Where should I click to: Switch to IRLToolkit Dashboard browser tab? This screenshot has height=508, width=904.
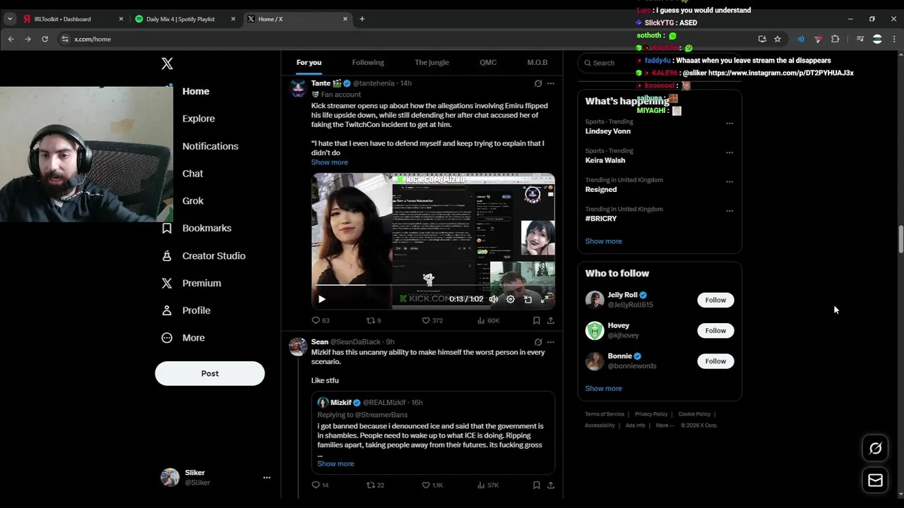[x=73, y=19]
